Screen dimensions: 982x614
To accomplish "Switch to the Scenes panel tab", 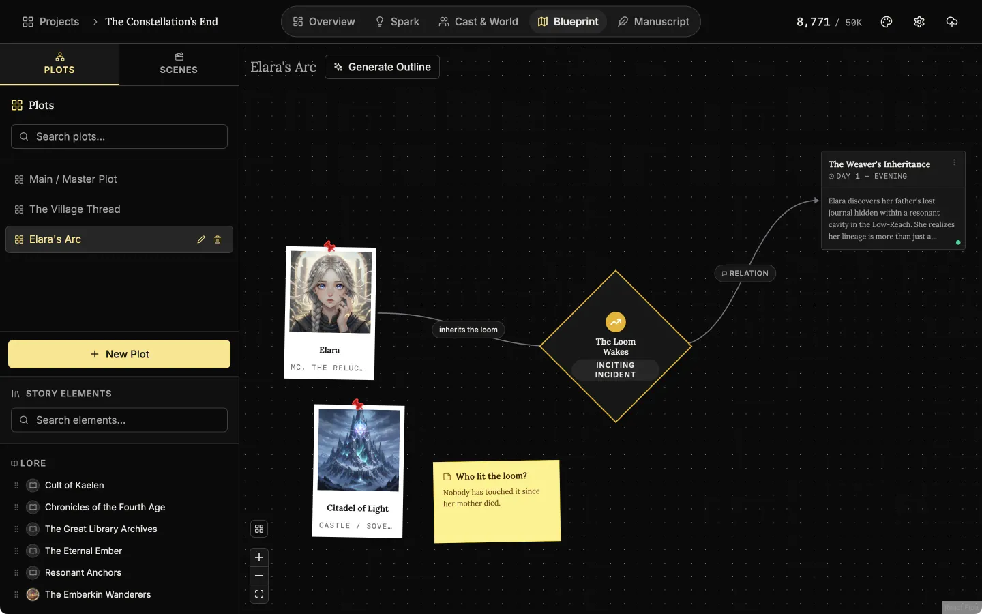I will [179, 64].
